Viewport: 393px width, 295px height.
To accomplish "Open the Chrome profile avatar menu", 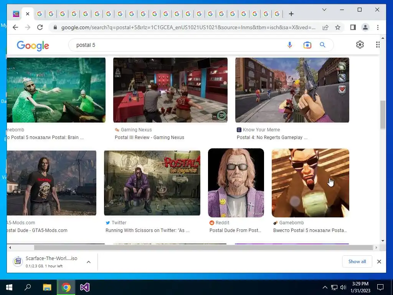I will click(365, 27).
